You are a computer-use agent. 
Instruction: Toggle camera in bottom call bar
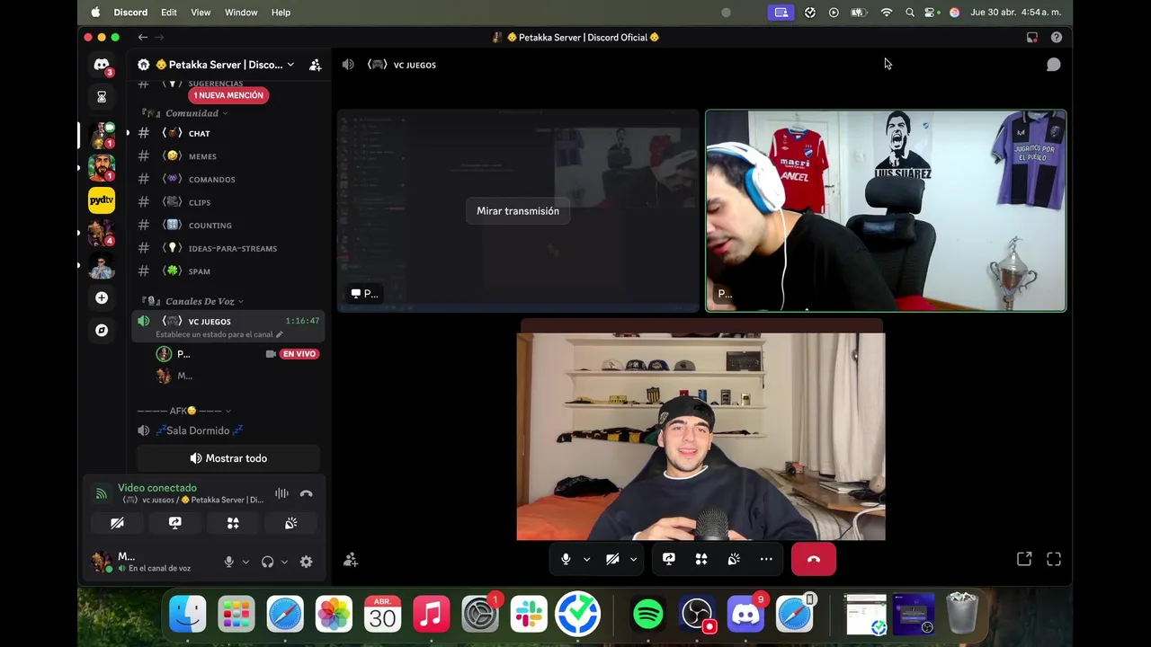point(612,559)
